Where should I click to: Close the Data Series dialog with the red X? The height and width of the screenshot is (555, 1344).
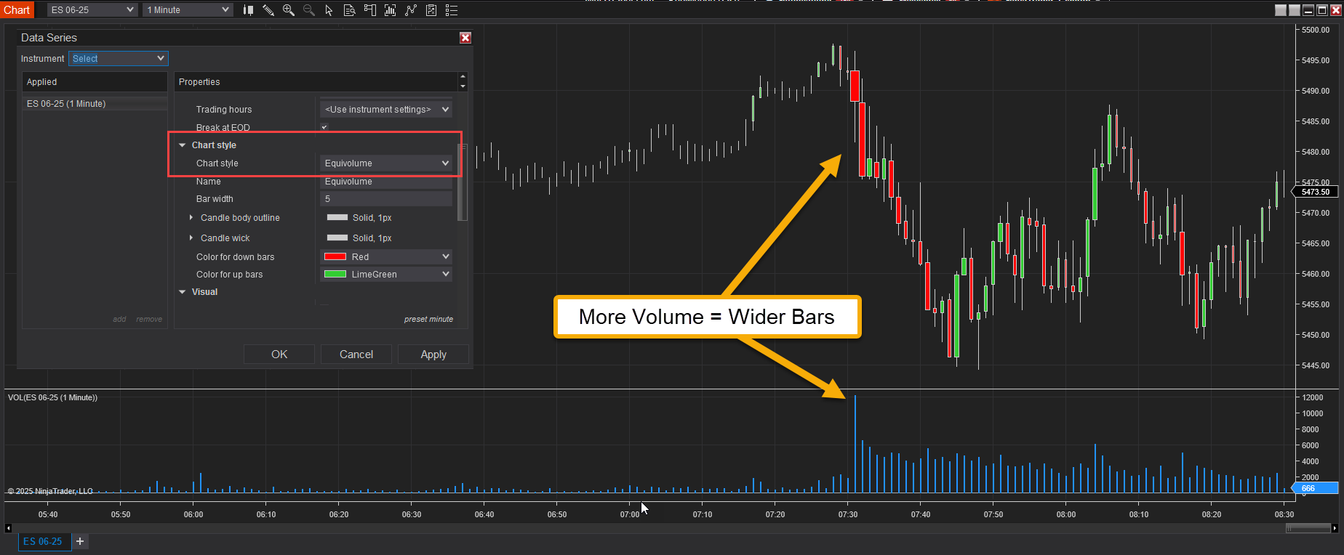coord(465,38)
